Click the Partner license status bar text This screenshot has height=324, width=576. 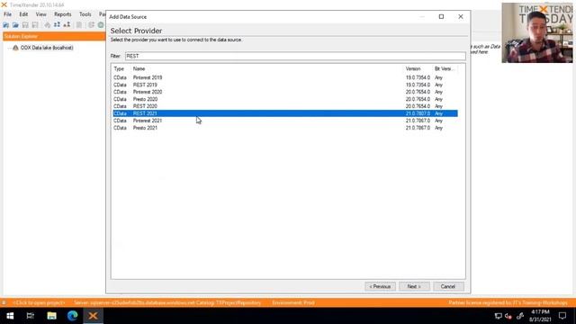click(x=508, y=302)
